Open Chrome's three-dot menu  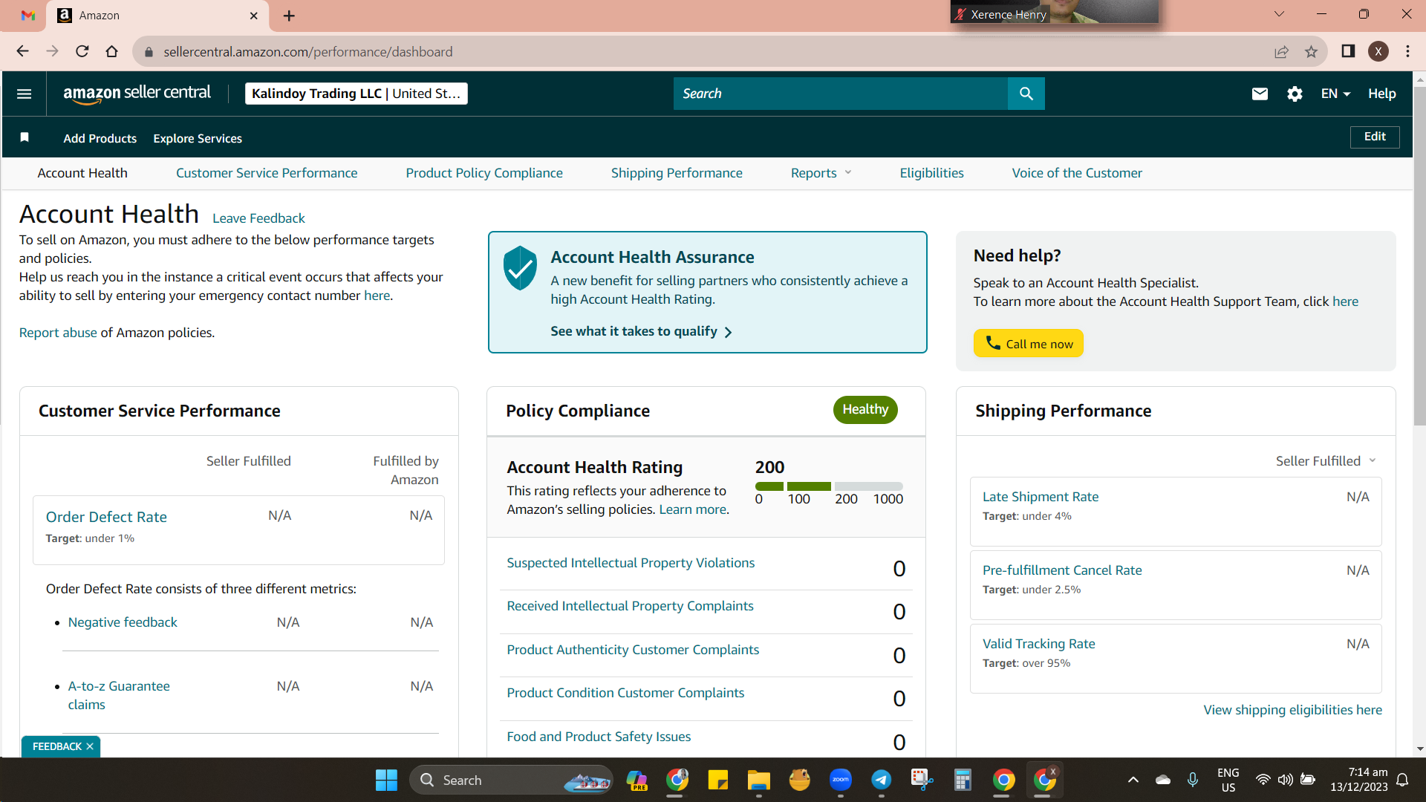tap(1407, 51)
